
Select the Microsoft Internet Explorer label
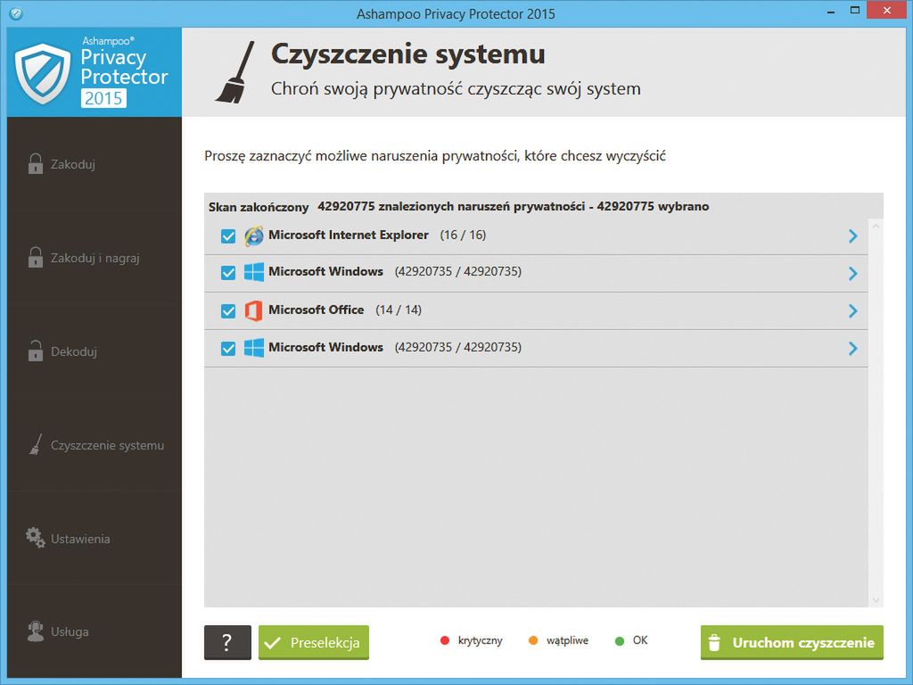[349, 235]
